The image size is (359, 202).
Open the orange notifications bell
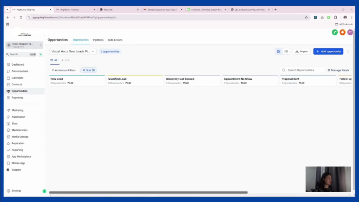click(x=342, y=32)
